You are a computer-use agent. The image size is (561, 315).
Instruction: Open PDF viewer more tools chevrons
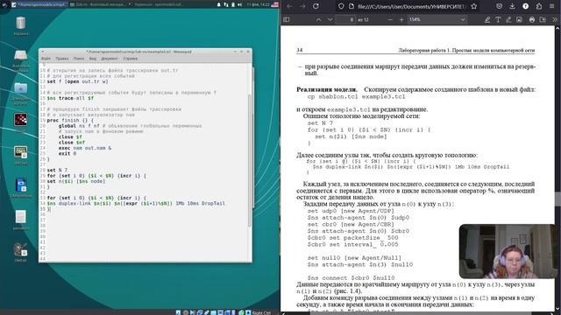coord(554,19)
